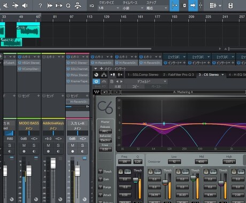
Task: Click the help question mark icon
Action: click(x=40, y=6)
